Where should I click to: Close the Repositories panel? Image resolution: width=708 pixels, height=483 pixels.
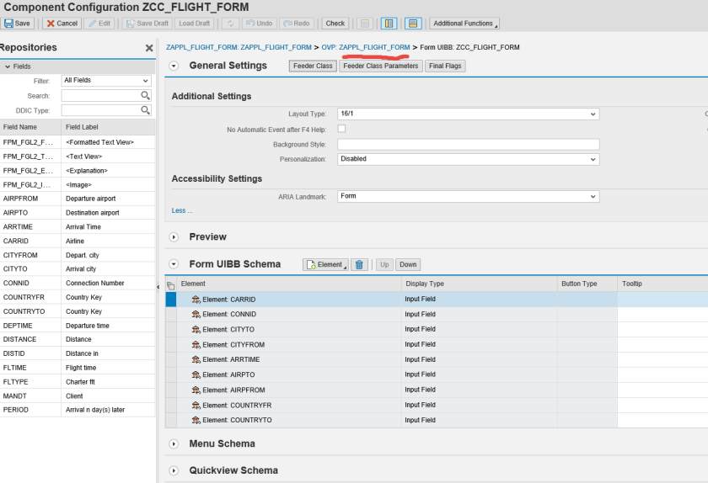point(149,49)
